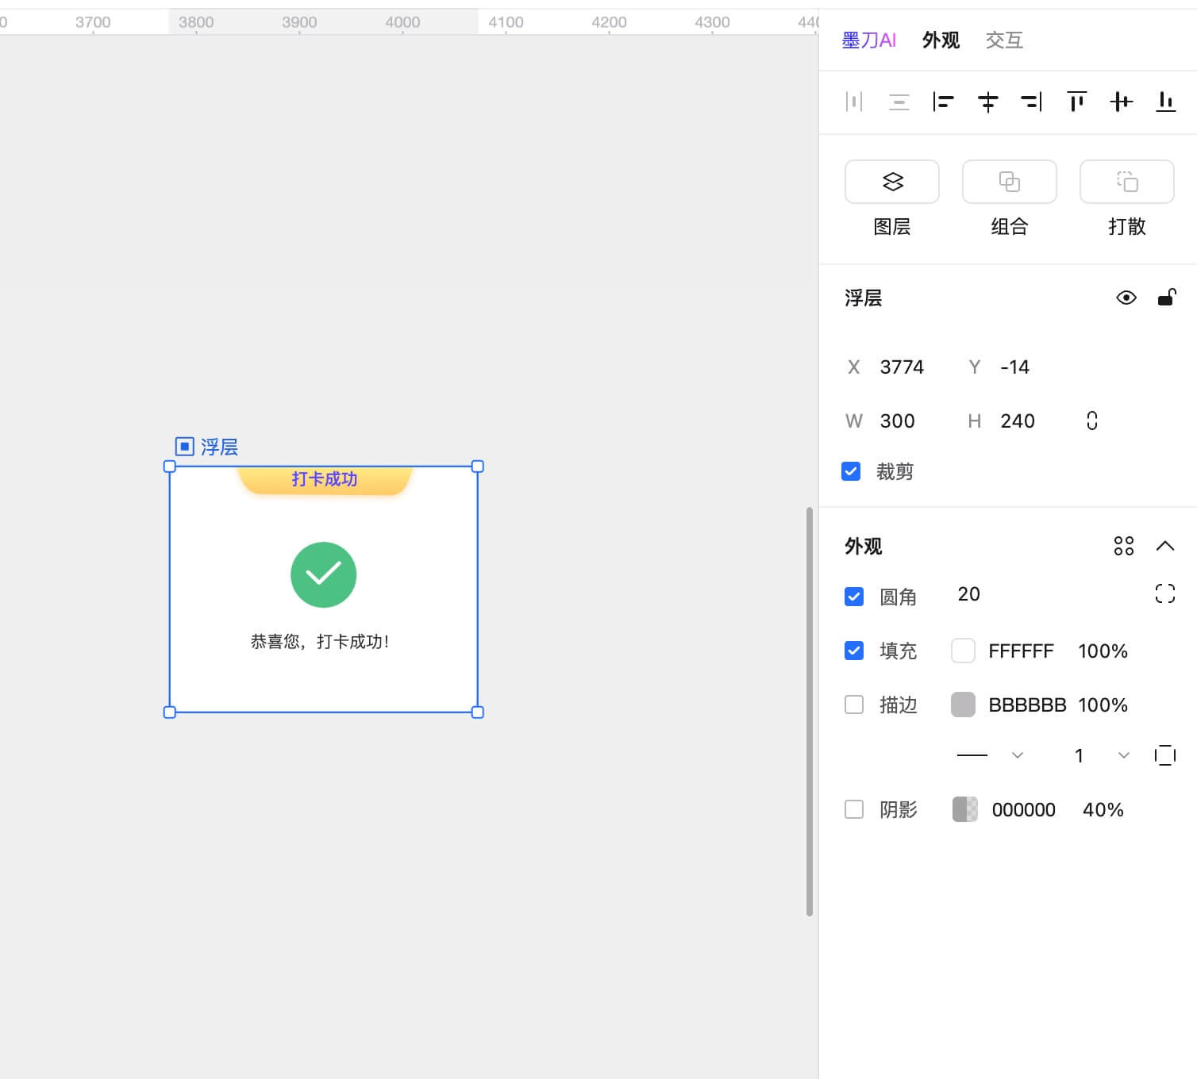Select the vertical center alignment icon
The image size is (1197, 1079).
[x=1121, y=102]
